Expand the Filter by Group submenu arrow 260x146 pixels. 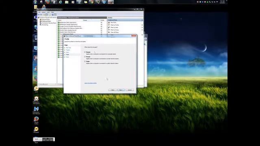(x=142, y=30)
